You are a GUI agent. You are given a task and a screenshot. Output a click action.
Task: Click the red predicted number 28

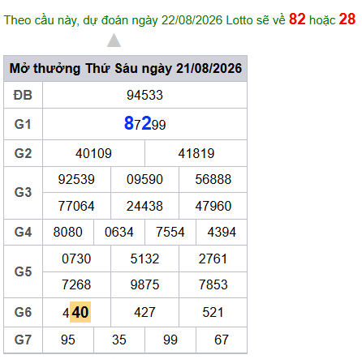[x=347, y=19]
